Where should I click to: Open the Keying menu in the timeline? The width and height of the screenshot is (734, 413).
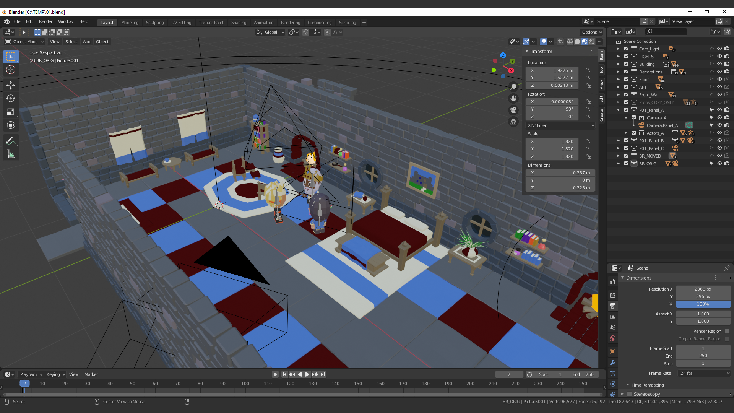[55, 374]
